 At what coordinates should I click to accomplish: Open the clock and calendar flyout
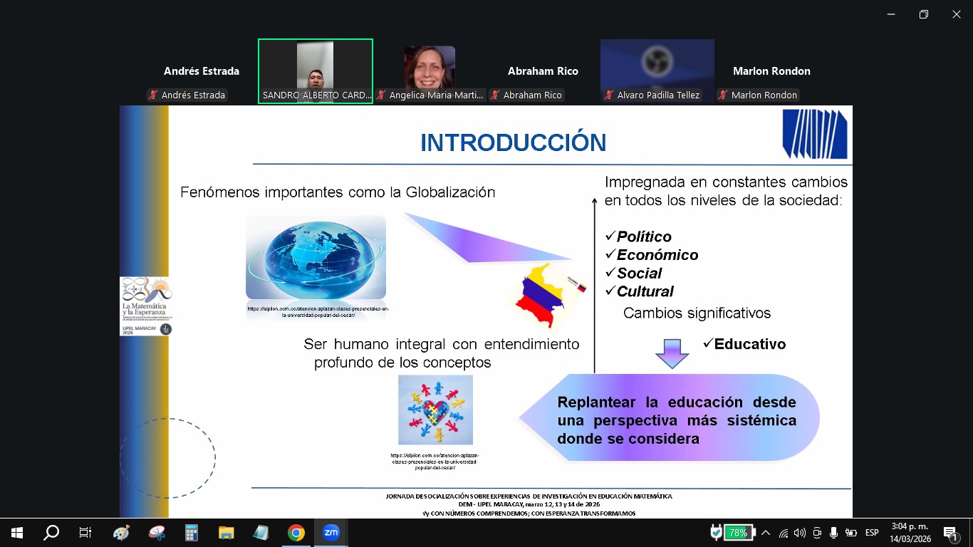point(909,532)
